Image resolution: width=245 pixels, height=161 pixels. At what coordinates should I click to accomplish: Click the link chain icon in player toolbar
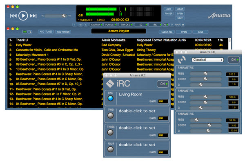click(177, 25)
